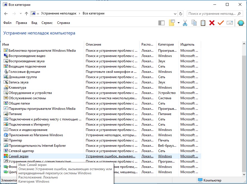Open the Справка menu
The height and width of the screenshot is (184, 247).
click(63, 23)
